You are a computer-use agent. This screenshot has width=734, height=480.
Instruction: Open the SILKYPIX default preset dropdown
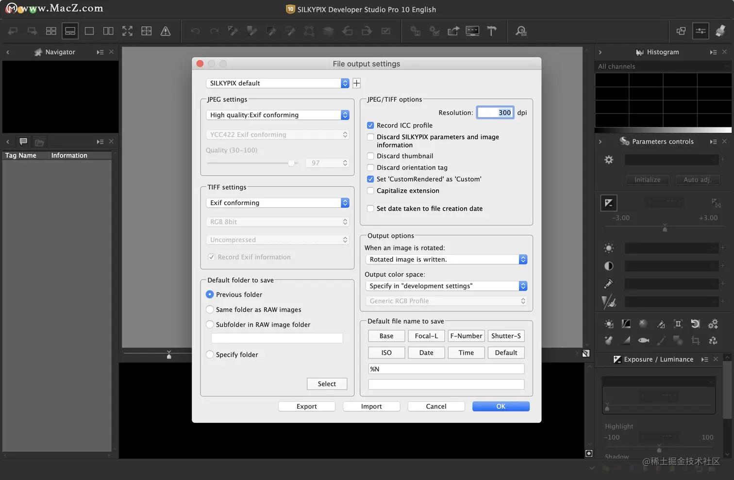point(278,83)
